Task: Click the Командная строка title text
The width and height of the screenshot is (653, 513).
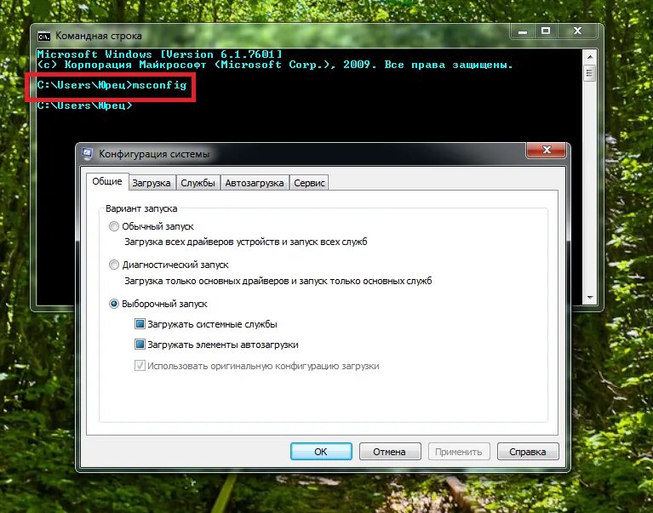Action: 99,36
